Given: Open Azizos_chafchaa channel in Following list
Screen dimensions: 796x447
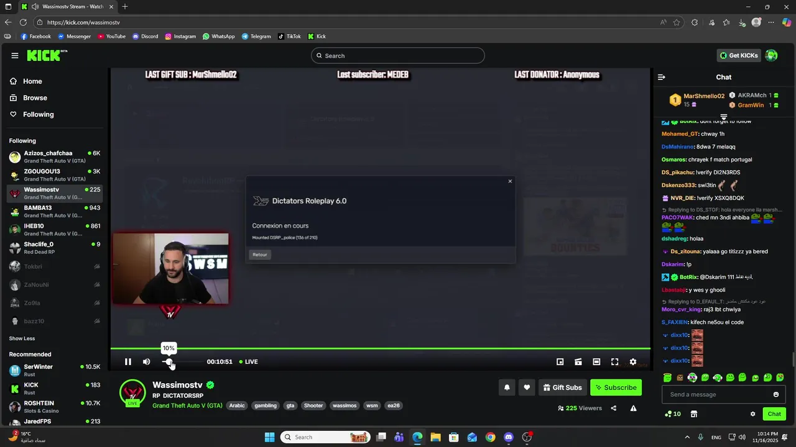Looking at the screenshot, I should (55, 156).
